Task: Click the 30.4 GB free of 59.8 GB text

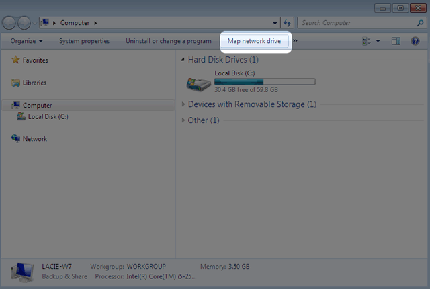Action: click(x=246, y=89)
